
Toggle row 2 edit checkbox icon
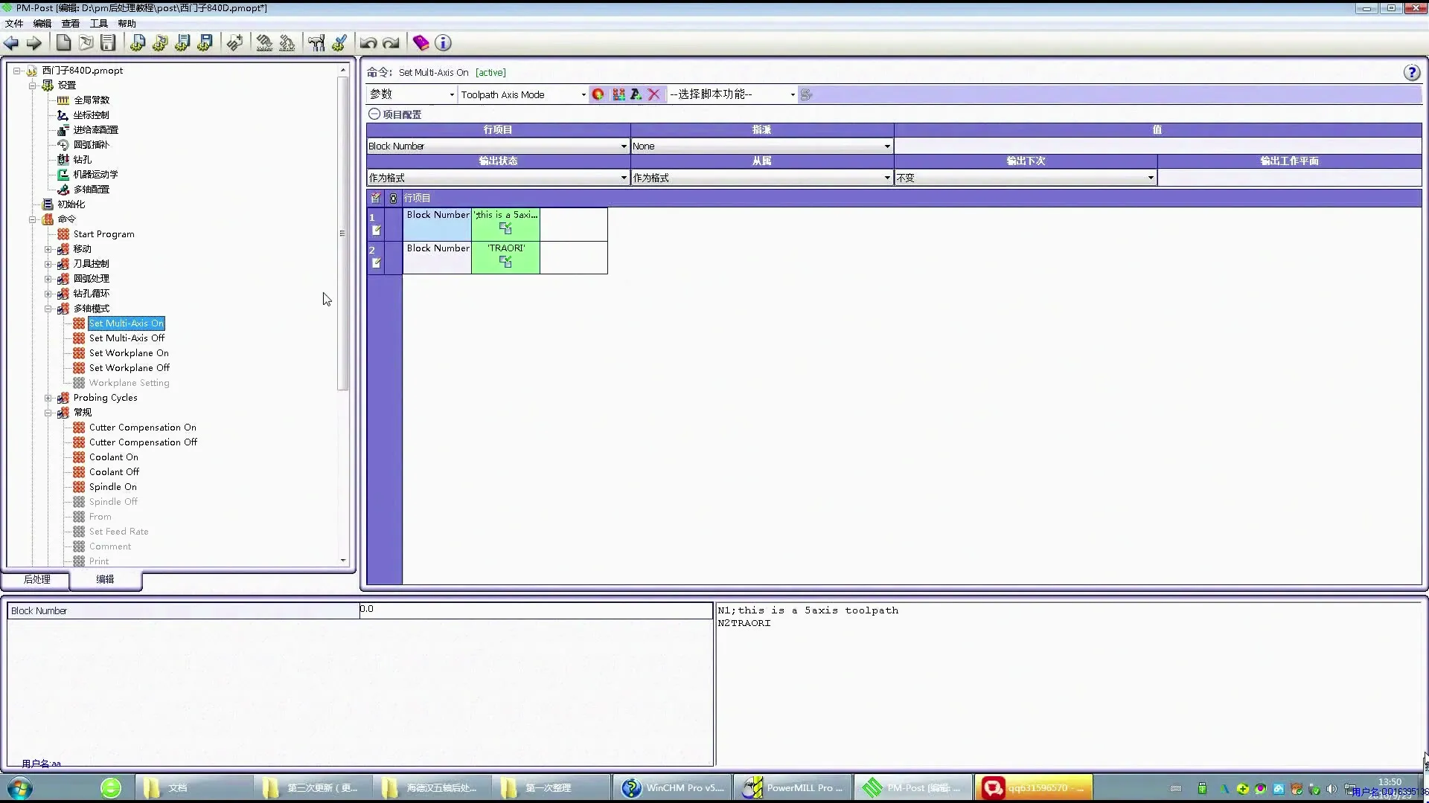pos(377,263)
